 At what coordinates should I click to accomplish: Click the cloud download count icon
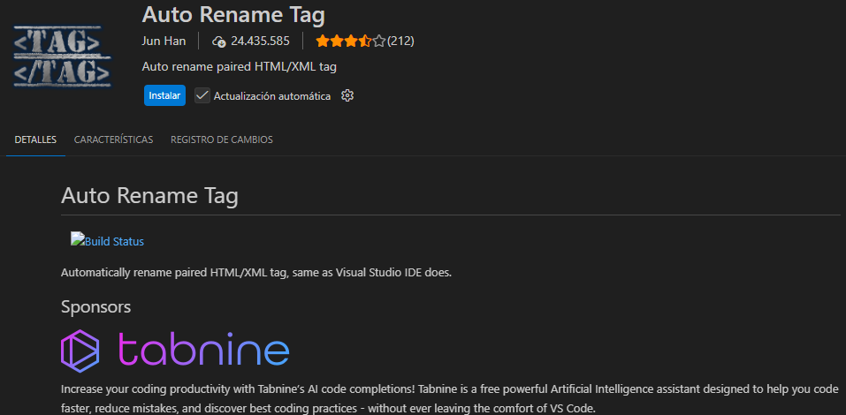[x=219, y=41]
